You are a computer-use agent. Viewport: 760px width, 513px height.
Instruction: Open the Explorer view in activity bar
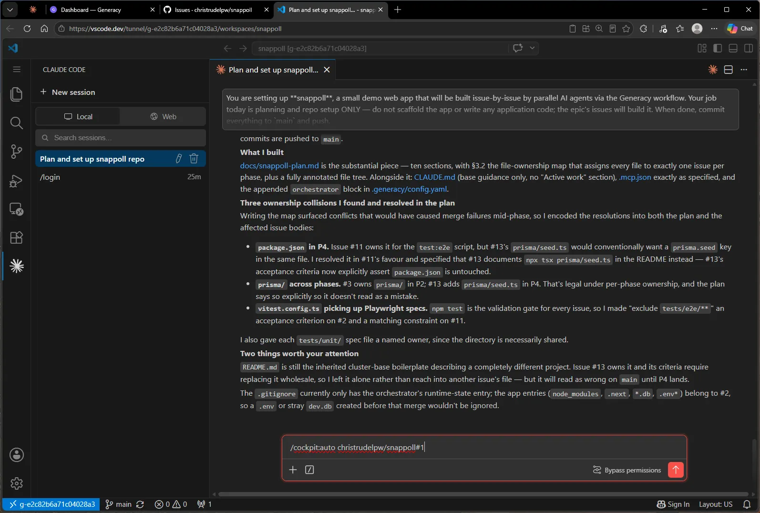[16, 94]
